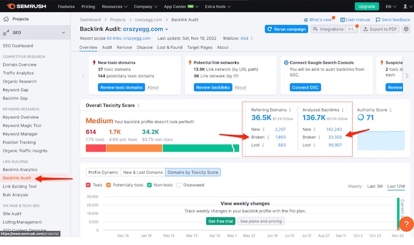The width and height of the screenshot is (414, 245).
Task: Select Profile Dynamic chart view
Action: [x=103, y=173]
